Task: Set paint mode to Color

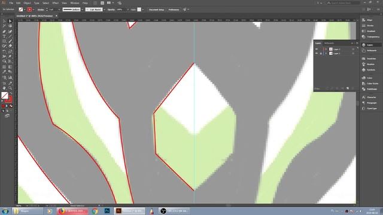Action: [x=3, y=106]
